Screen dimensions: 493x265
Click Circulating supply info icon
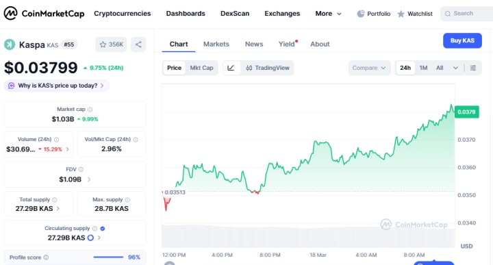94,229
